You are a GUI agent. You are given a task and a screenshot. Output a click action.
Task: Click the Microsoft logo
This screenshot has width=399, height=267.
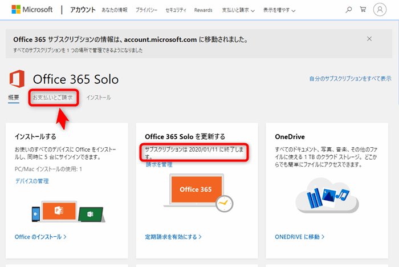tap(32, 10)
